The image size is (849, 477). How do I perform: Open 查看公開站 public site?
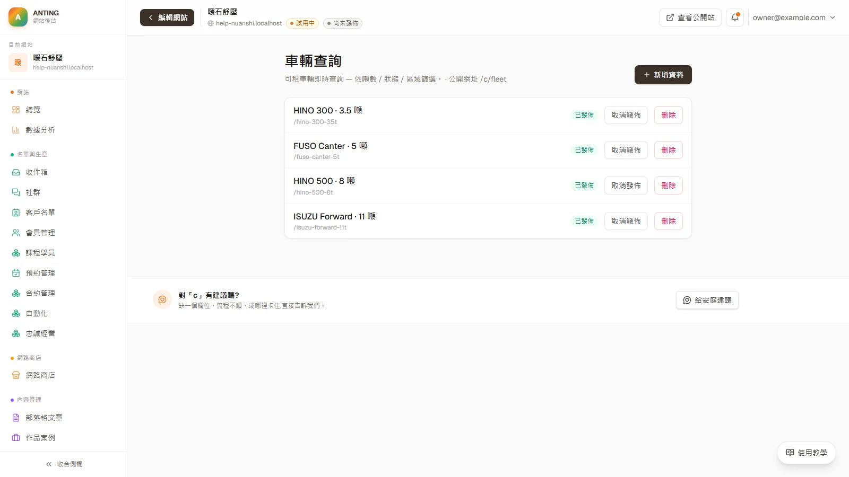point(690,17)
